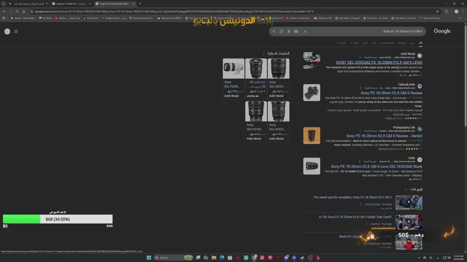Reload the page in Chrome

point(17,11)
